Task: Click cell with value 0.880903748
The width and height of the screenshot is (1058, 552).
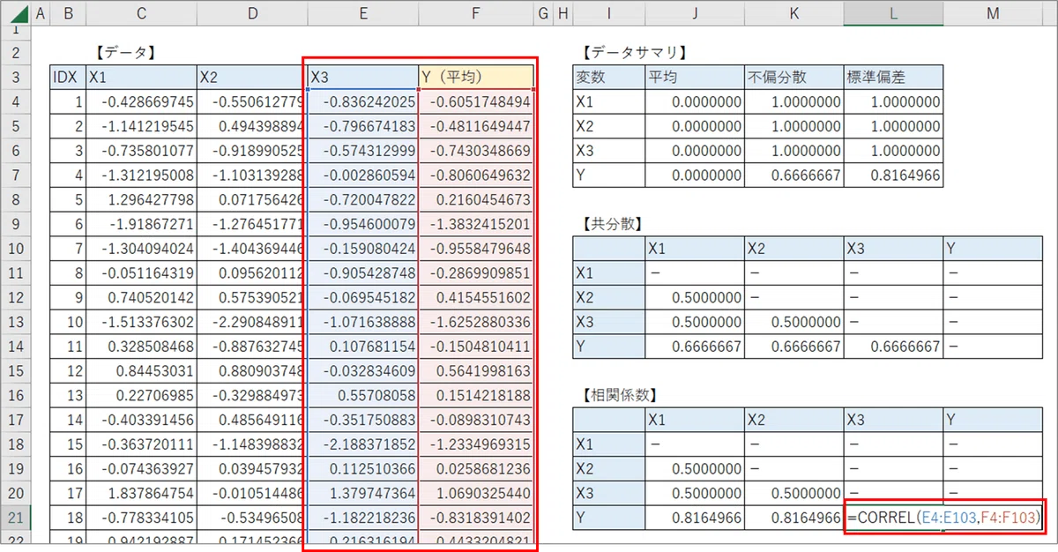Action: 253,370
